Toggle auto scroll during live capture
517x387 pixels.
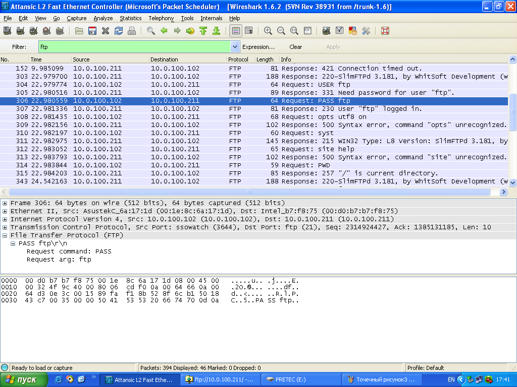[x=249, y=31]
